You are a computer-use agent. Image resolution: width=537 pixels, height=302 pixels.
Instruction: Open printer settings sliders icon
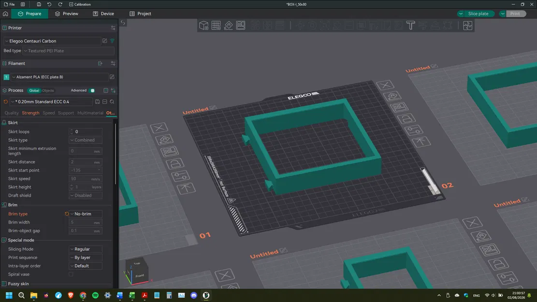point(113,28)
